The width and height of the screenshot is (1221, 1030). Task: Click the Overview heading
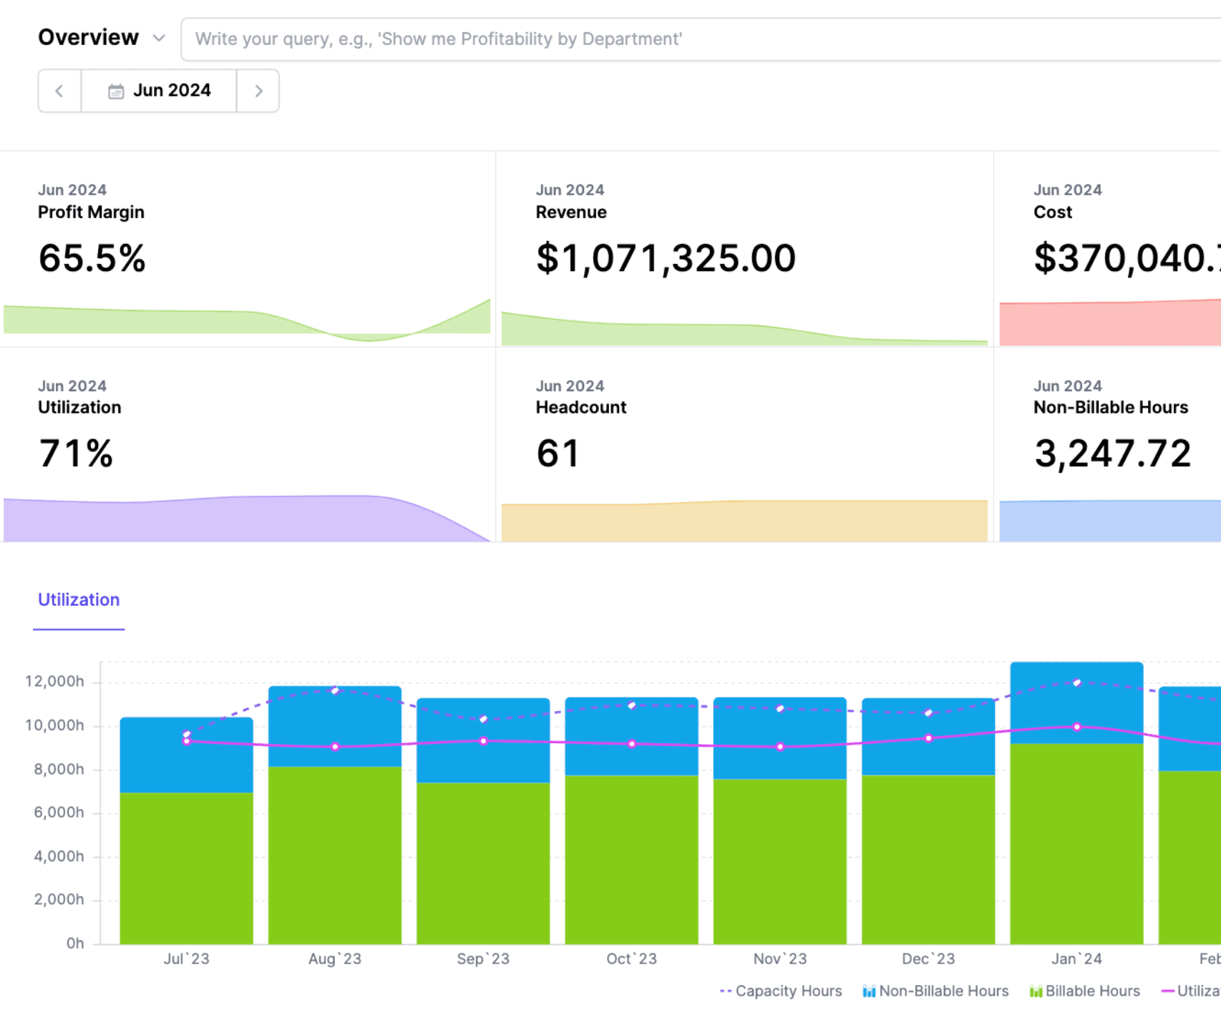tap(88, 37)
